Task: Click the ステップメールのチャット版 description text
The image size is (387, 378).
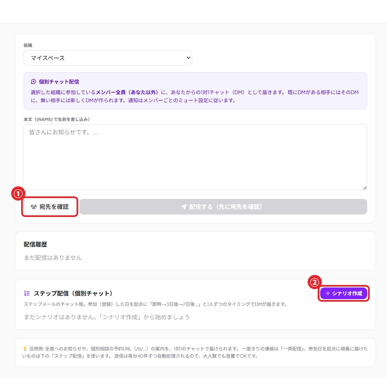Action: 156,304
